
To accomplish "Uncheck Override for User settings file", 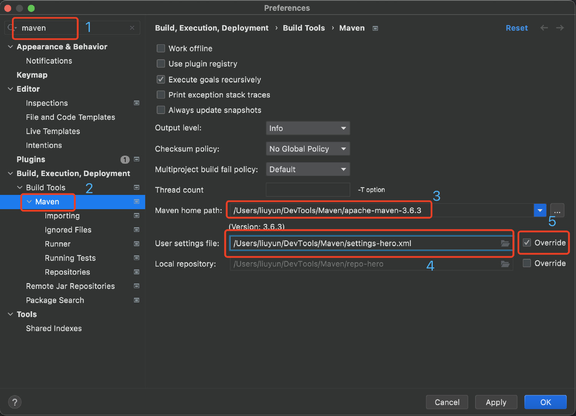I will (x=527, y=243).
